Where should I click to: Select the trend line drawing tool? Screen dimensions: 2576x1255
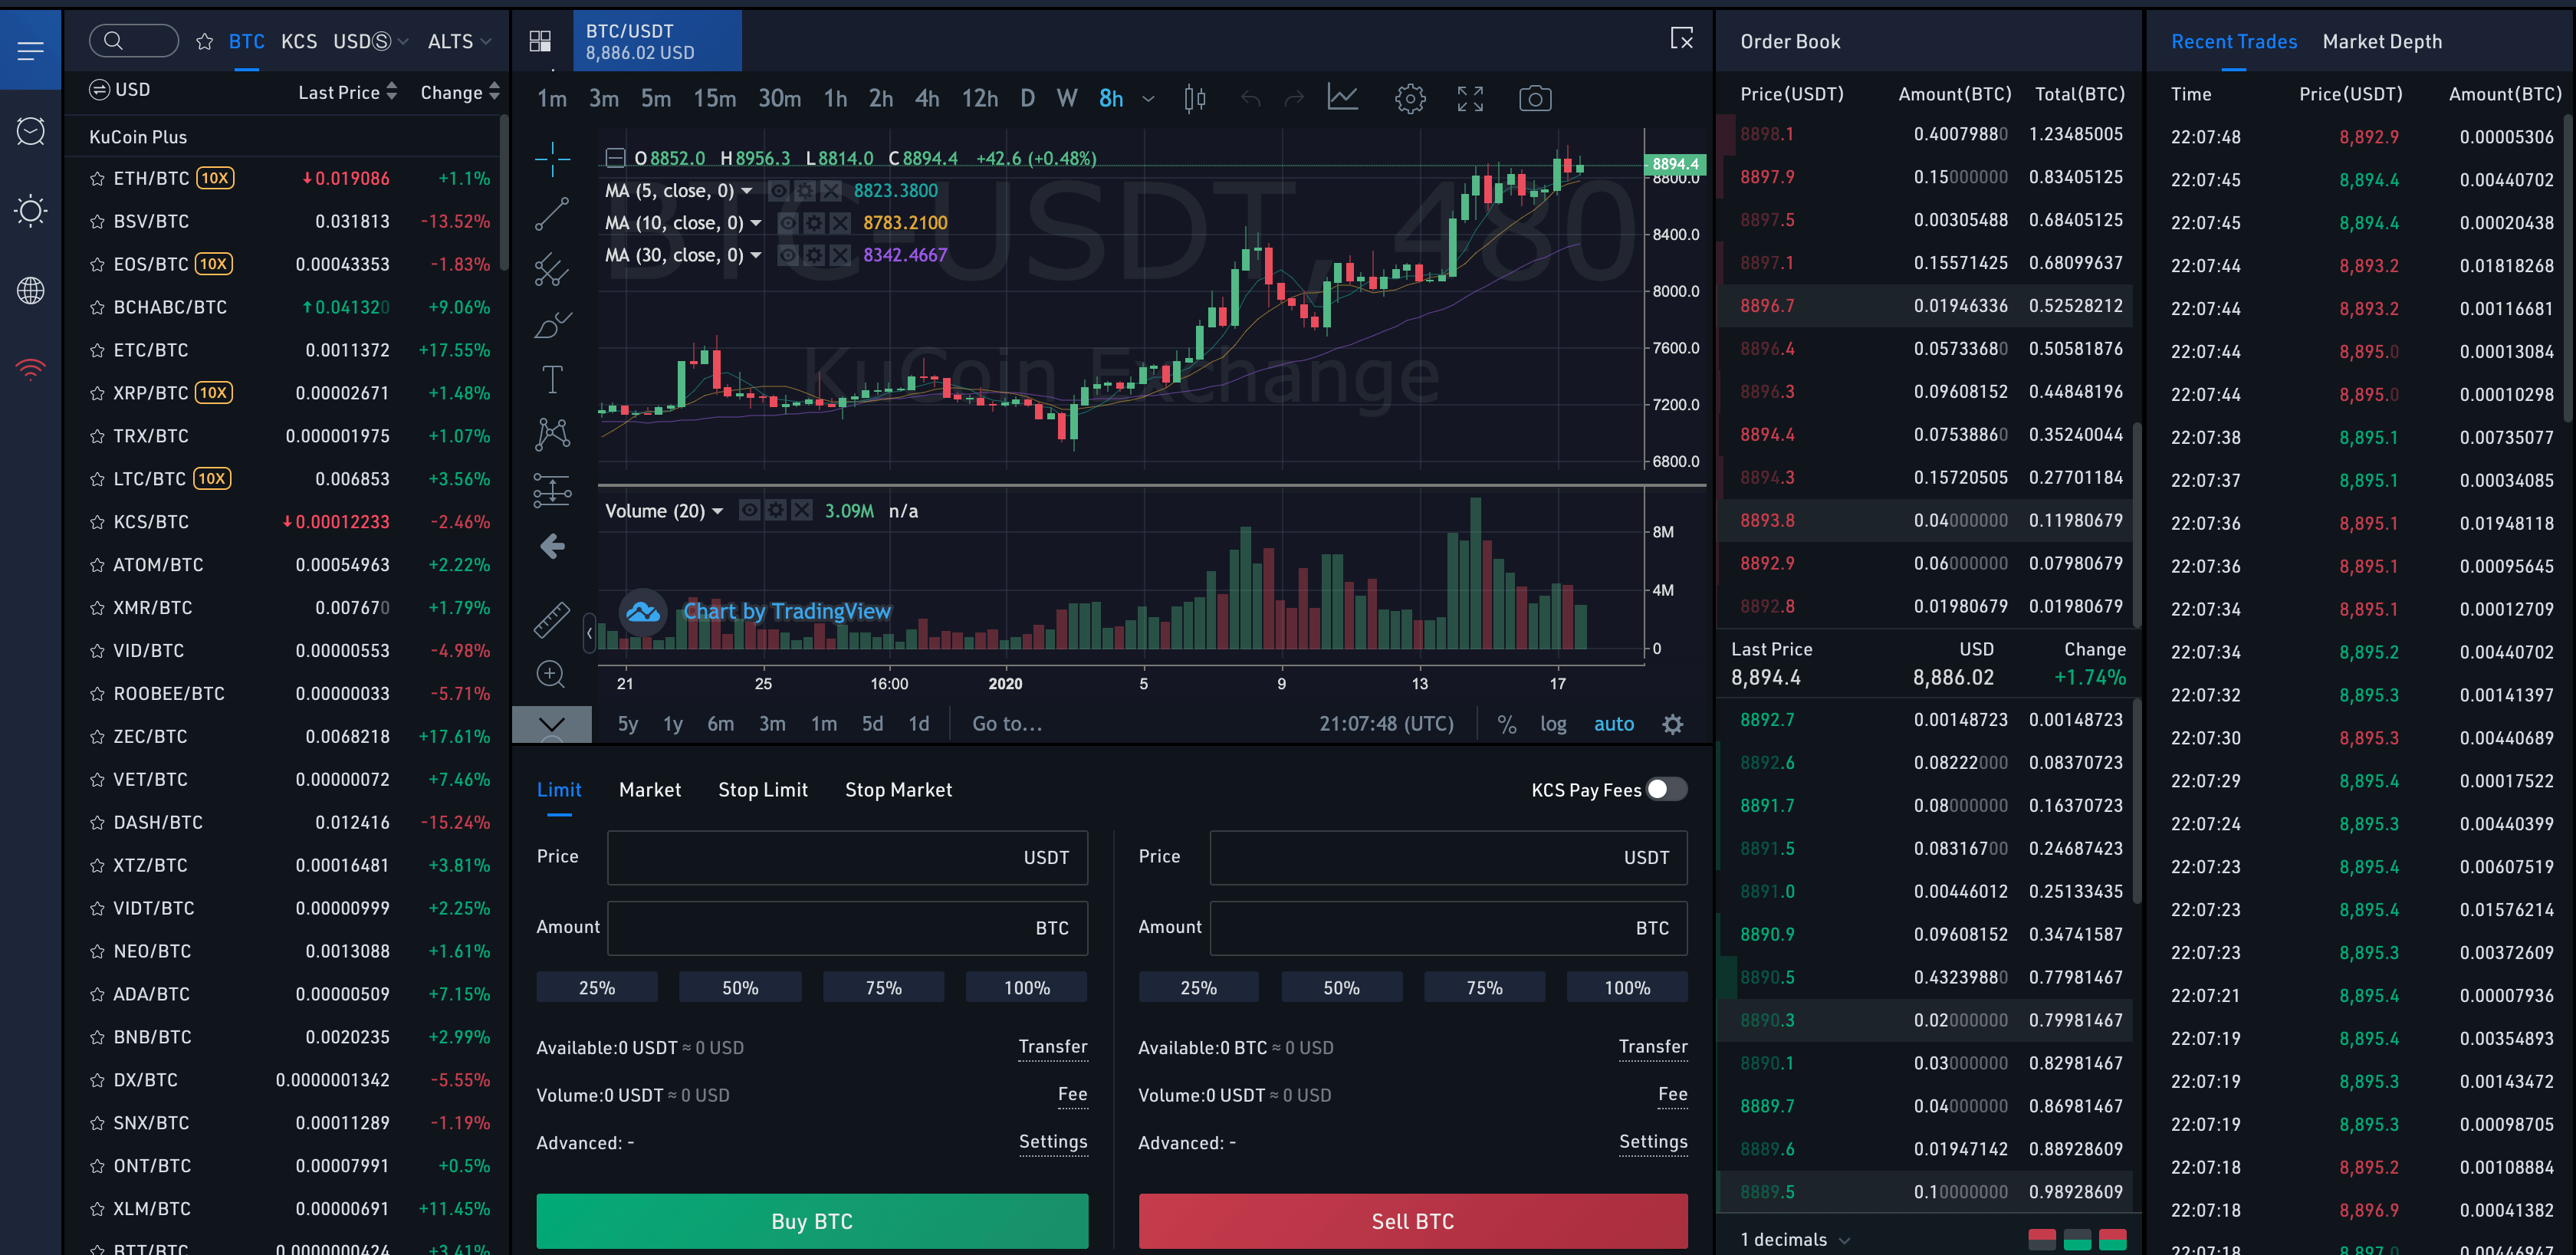coord(552,213)
